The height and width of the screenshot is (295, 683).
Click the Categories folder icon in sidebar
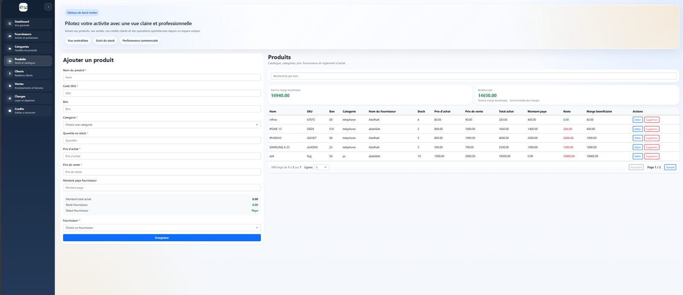(x=10, y=49)
